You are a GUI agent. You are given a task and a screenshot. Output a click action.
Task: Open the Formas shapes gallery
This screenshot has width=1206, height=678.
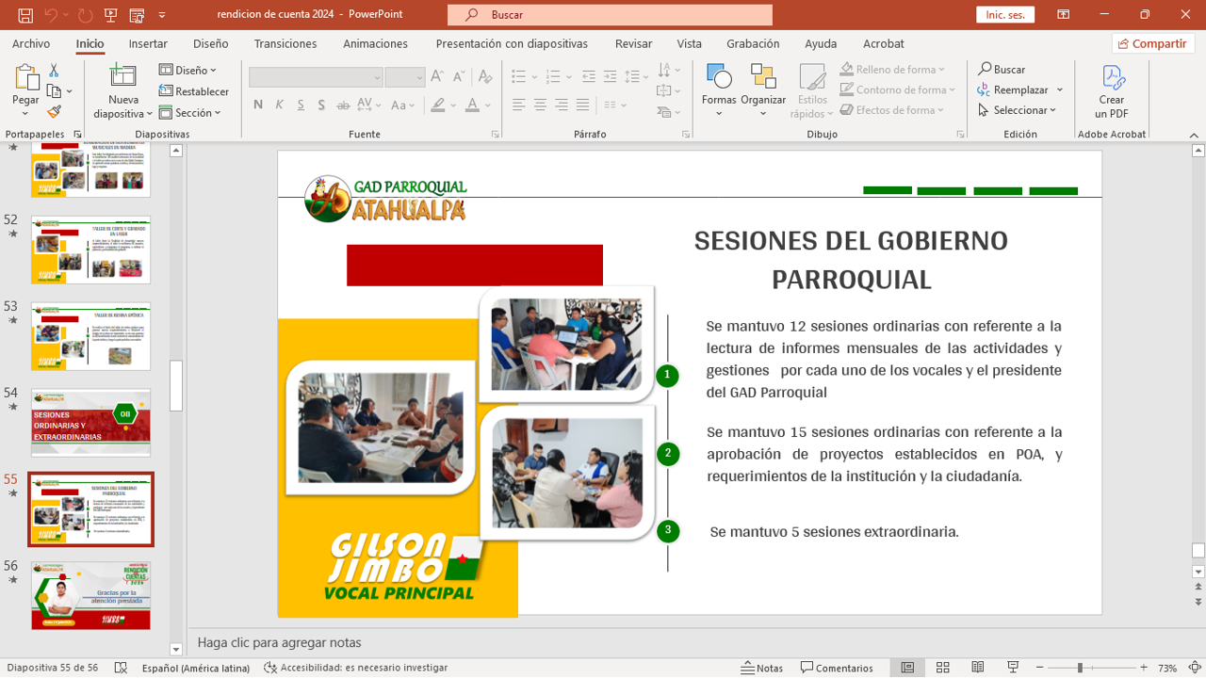coord(719,79)
